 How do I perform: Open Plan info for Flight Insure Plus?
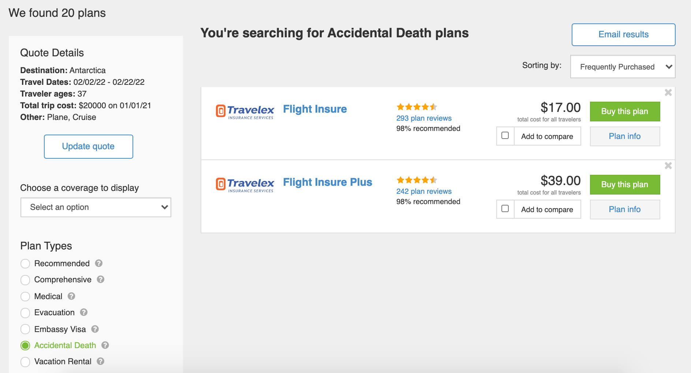pos(625,210)
